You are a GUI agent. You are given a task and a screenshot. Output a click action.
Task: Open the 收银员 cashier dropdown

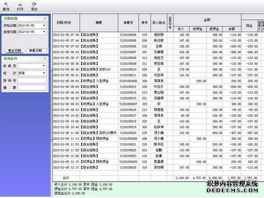point(44,66)
